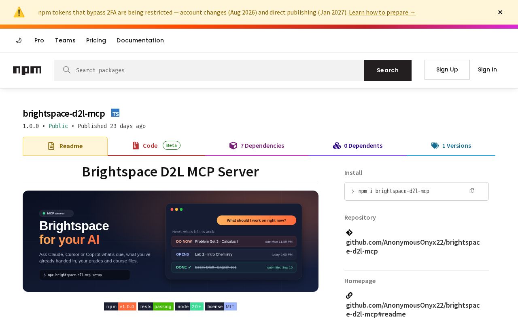Click the 'Repository' section heading
Image resolution: width=518 pixels, height=323 pixels.
pyautogui.click(x=360, y=217)
